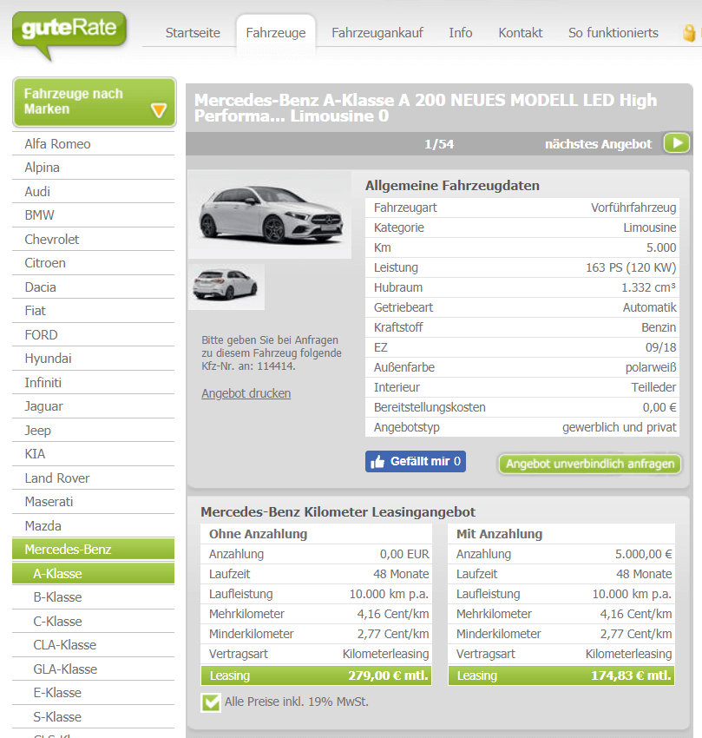Viewport: 702px width, 738px height.
Task: Select CLA-Klasse model
Action: point(93,645)
